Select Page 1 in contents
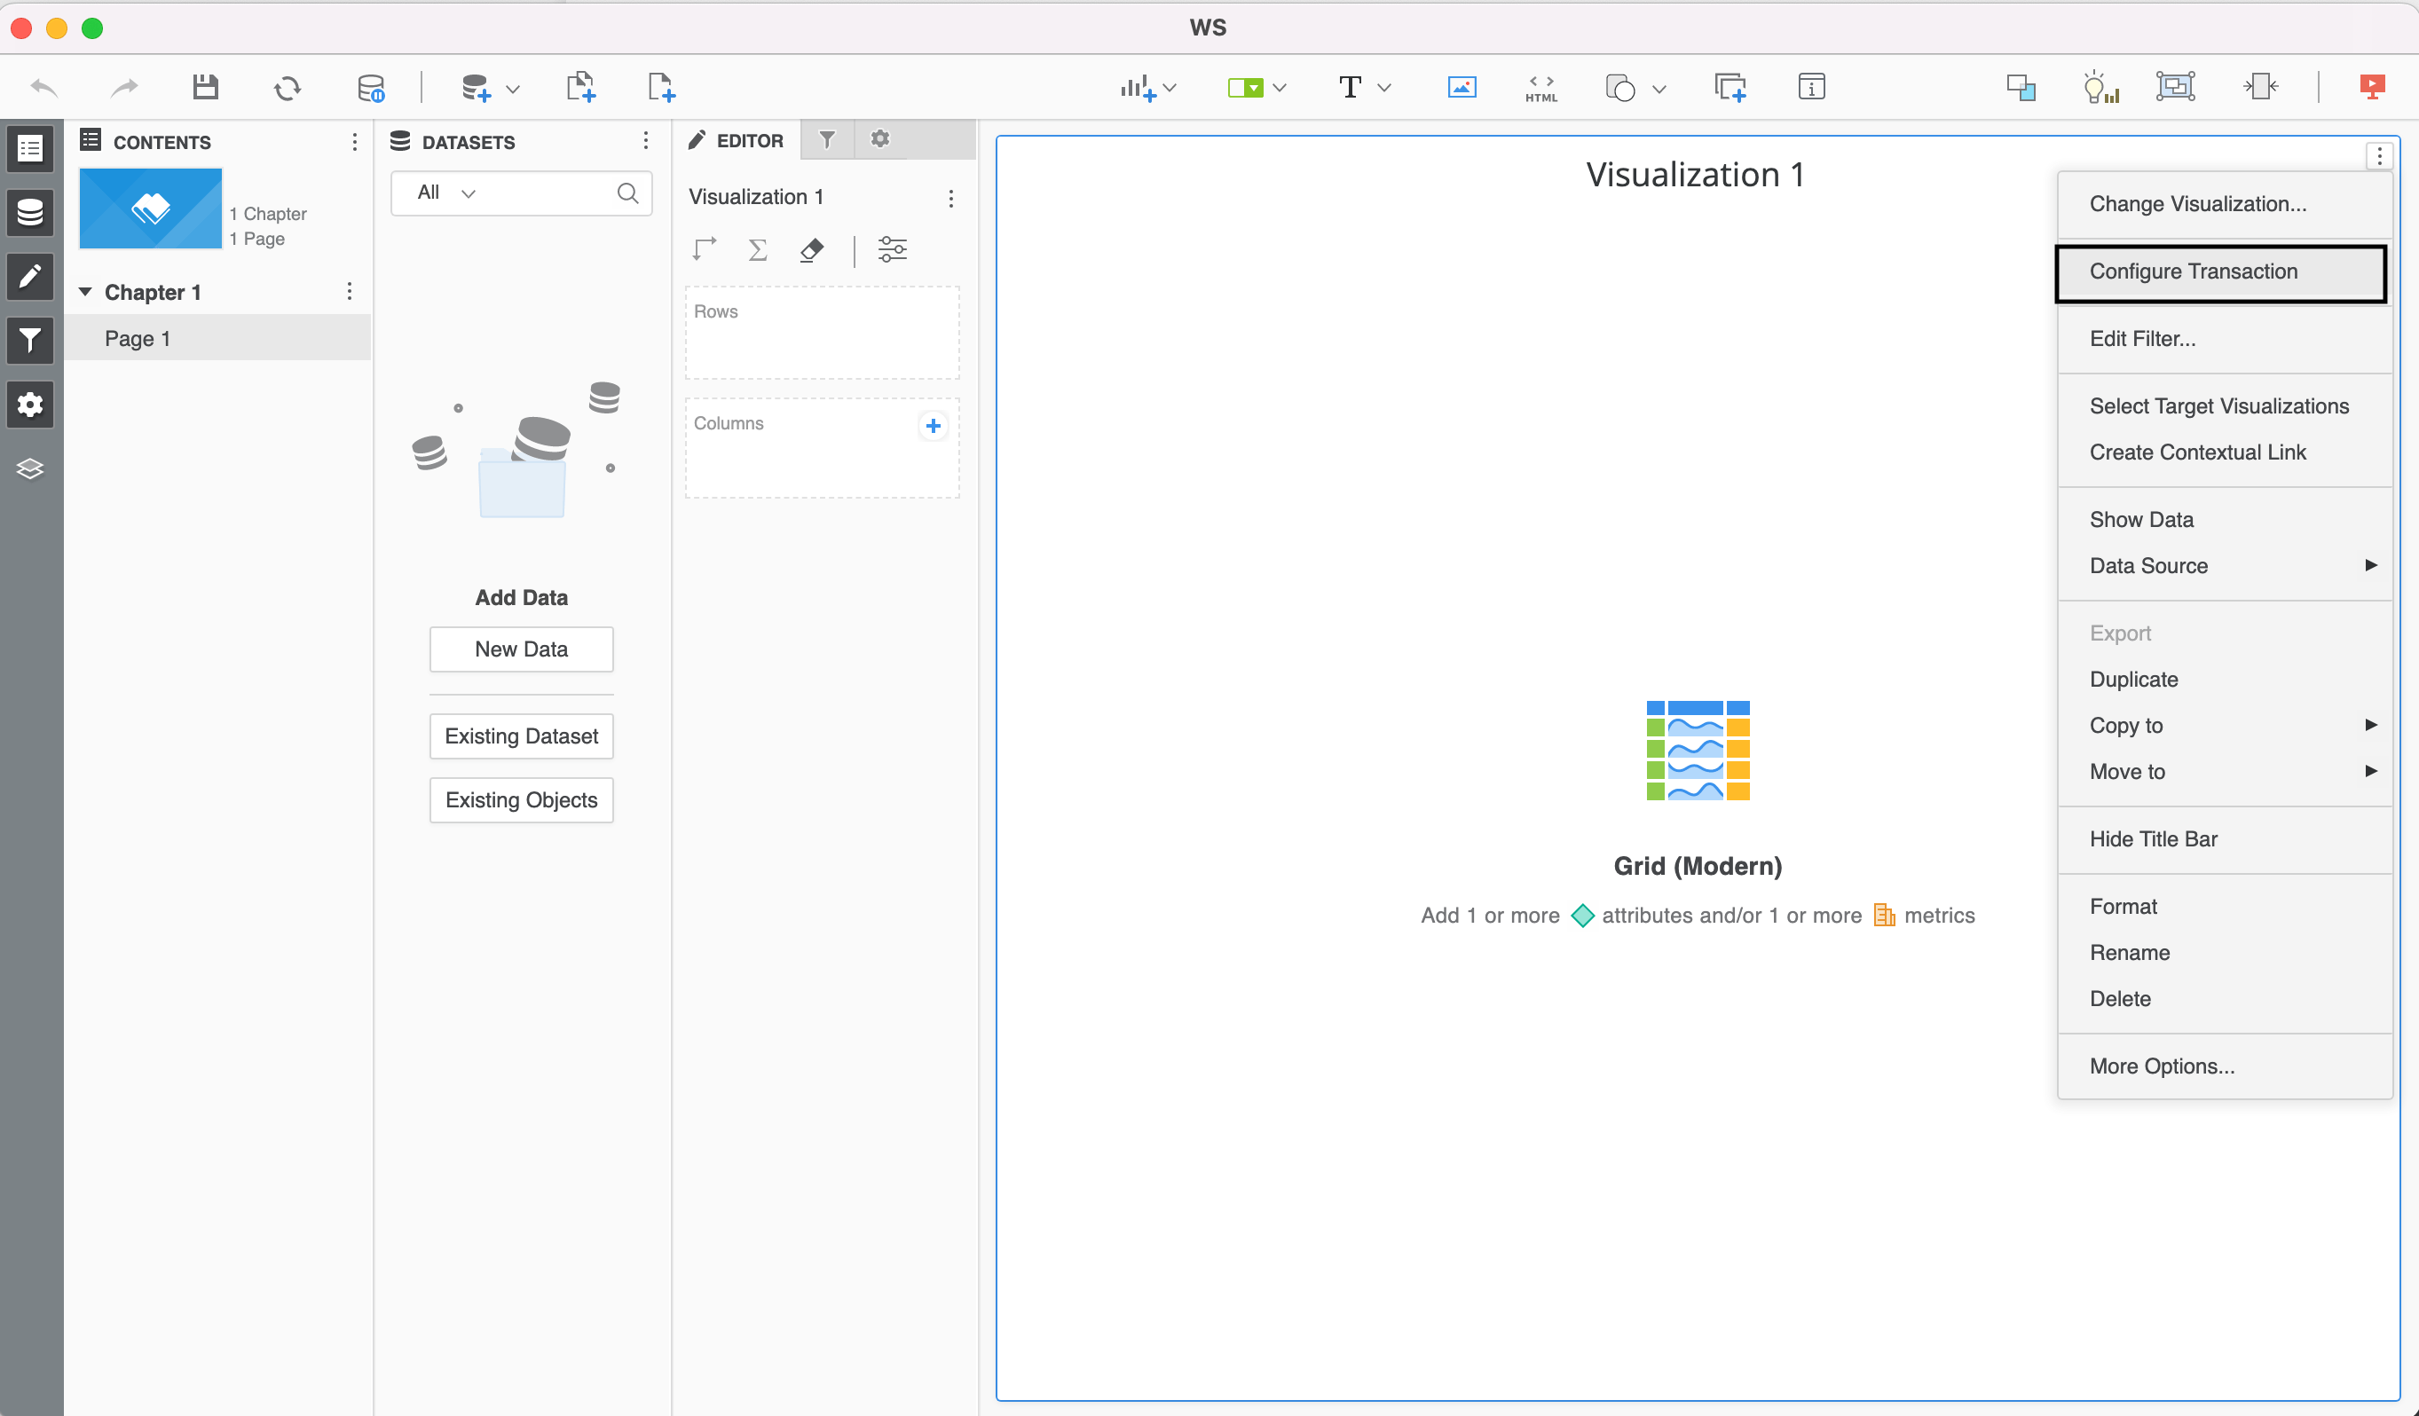 click(x=218, y=338)
